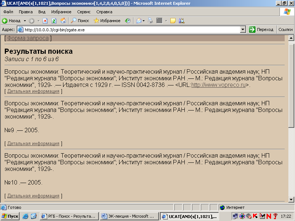Click the Kaspersky red K tray icon
This screenshot has height=221, width=295.
(x=255, y=216)
